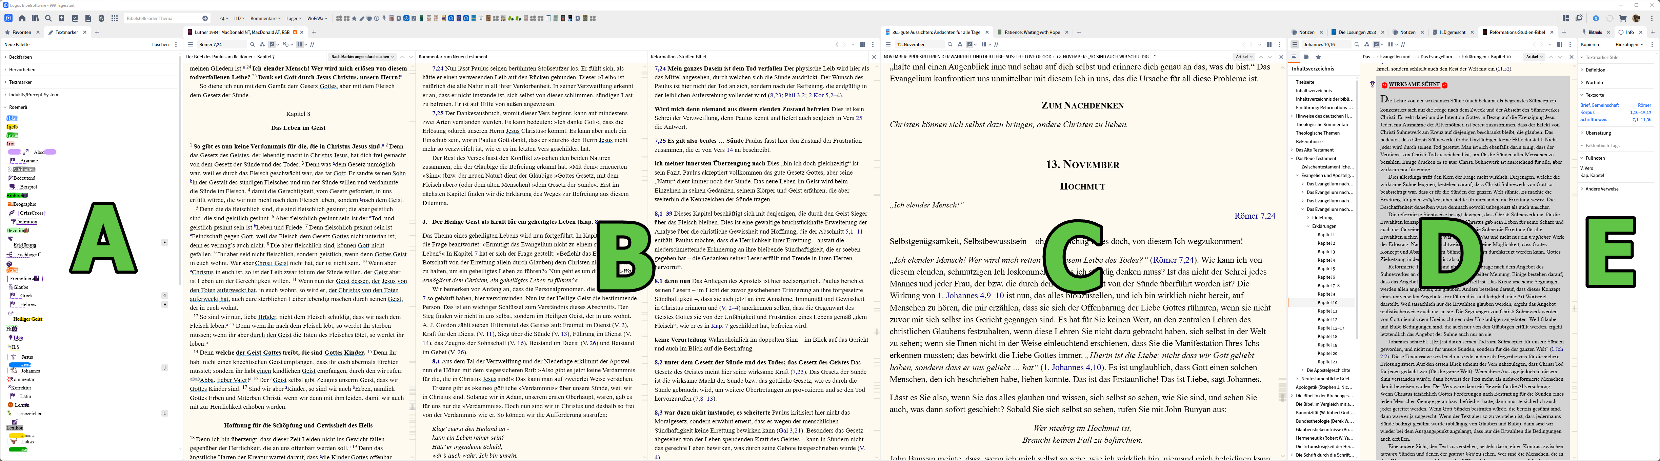Open 'Nach Markierungen durchsuchen' dropdown
1660x461 pixels.
(361, 57)
